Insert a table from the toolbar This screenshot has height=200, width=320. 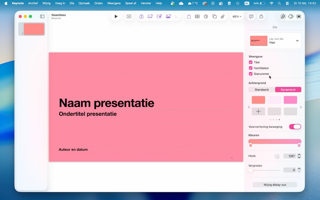[x=197, y=17]
